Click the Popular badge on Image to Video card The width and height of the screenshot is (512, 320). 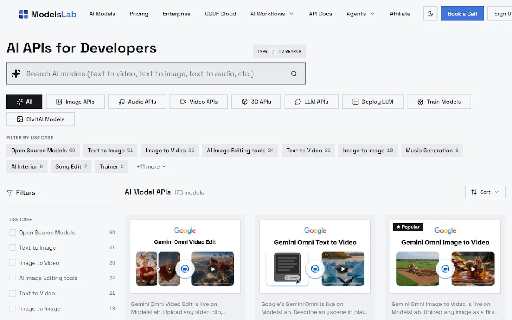click(x=408, y=227)
